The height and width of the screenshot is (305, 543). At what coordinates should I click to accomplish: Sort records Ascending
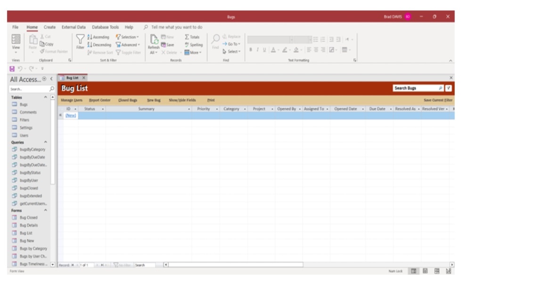point(99,37)
